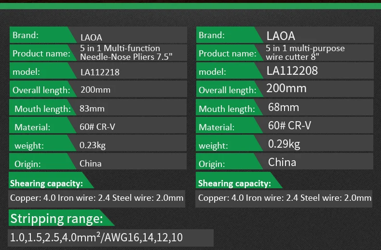Click the "Material:" label in the LA112218 table

click(32, 127)
